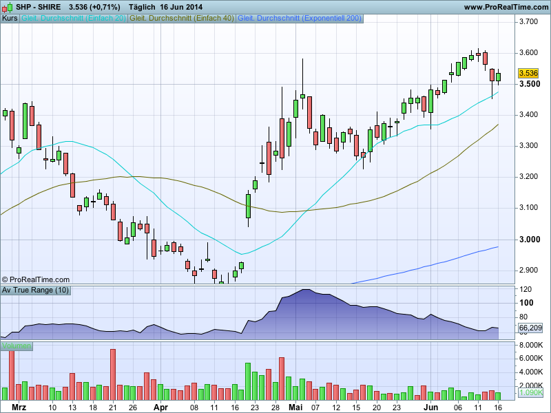Click the 16 Jun 2014 date text
551x413 pixels.
tap(181, 7)
